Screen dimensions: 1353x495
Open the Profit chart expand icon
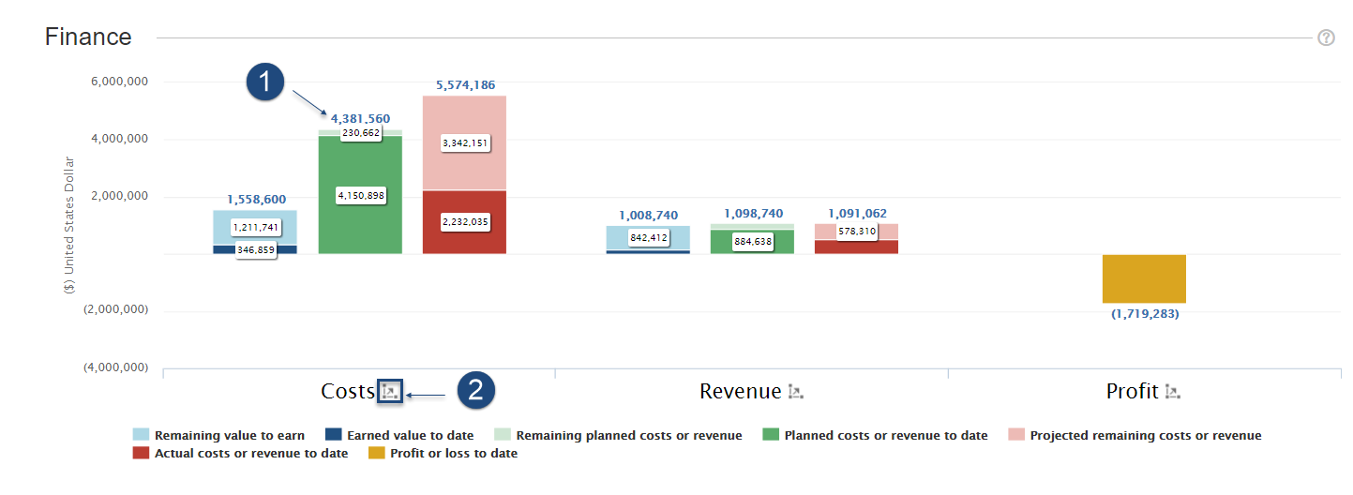pos(1172,392)
